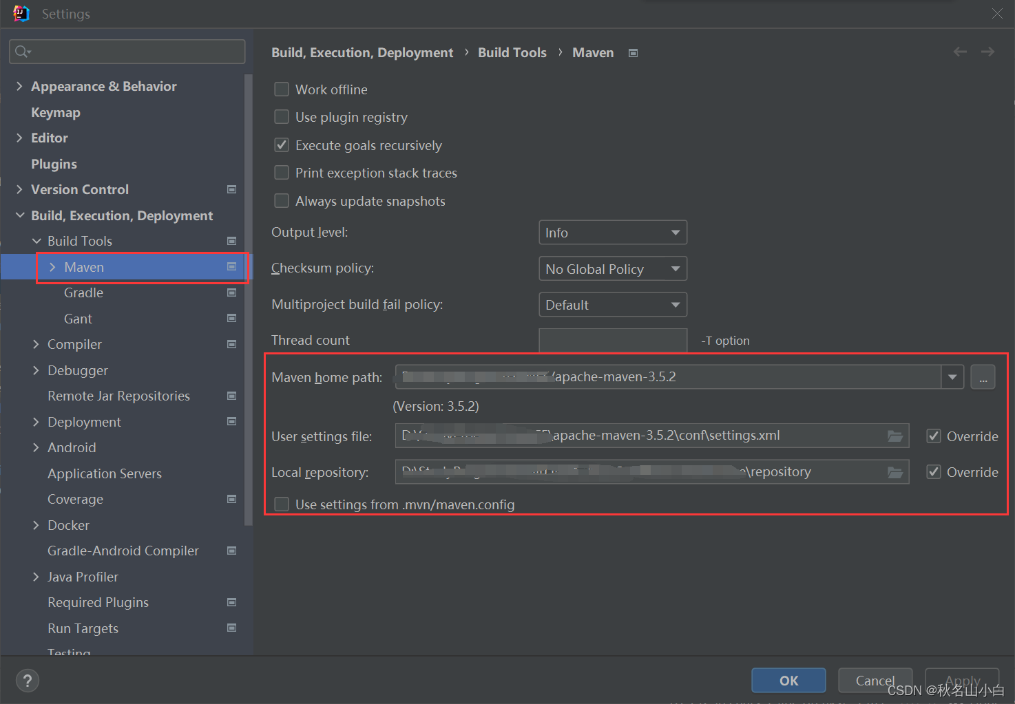Screen dimensions: 1015x704
Task: Enable Use plugin registry checkbox
Action: [x=282, y=117]
